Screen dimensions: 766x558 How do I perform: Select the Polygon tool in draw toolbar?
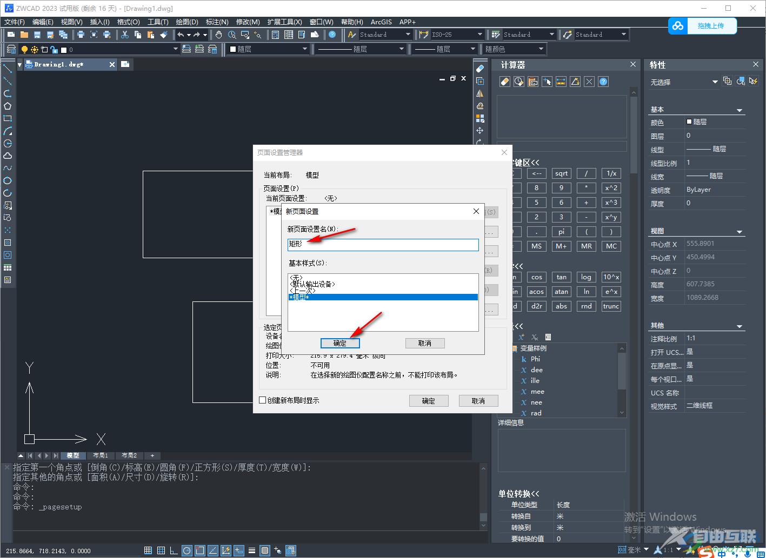[x=8, y=106]
